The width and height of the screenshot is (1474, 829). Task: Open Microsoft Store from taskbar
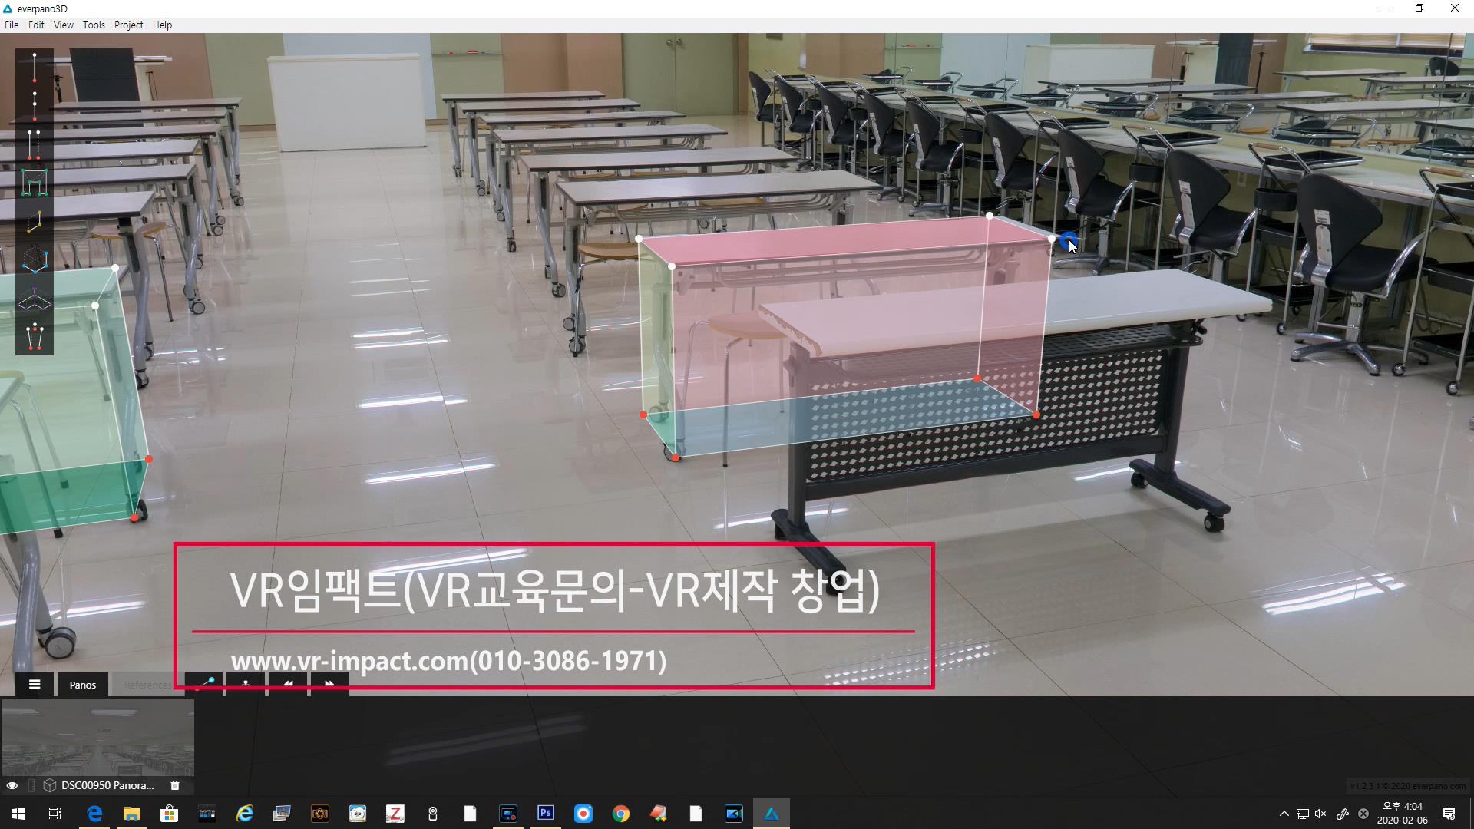click(169, 814)
